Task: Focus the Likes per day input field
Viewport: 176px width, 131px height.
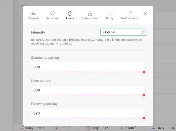Action: pyautogui.click(x=88, y=90)
